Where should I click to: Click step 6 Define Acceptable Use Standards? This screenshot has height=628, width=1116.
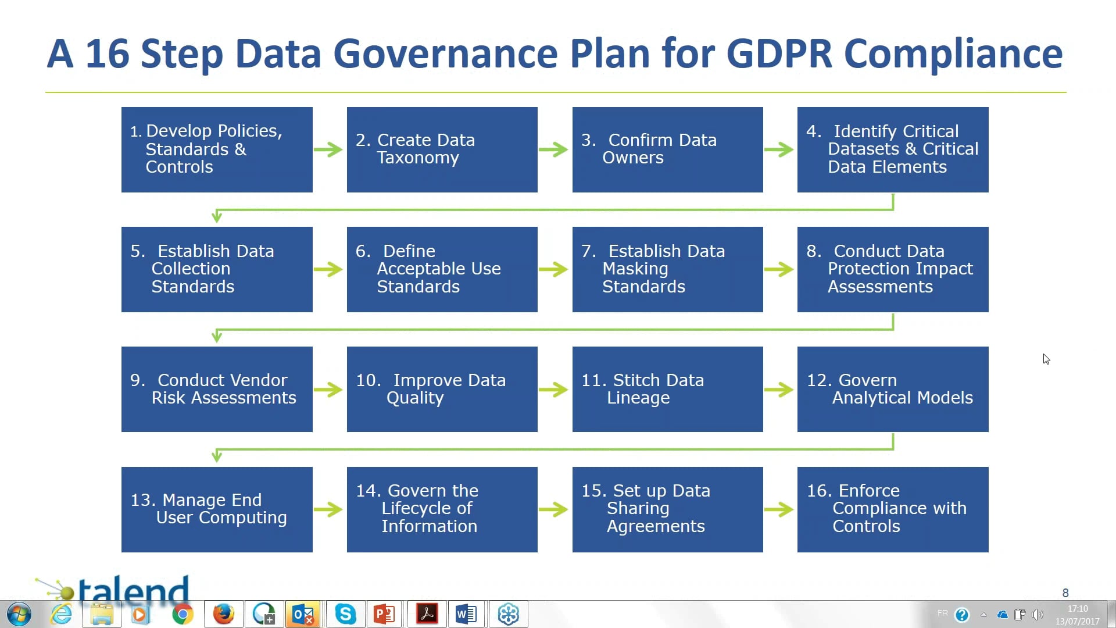pos(442,269)
